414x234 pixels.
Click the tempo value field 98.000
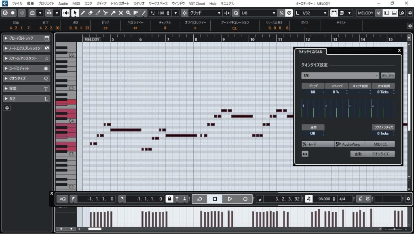(x=324, y=199)
